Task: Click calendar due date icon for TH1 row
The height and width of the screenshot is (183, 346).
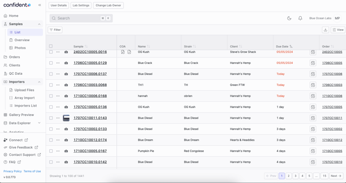Action: 313,85
